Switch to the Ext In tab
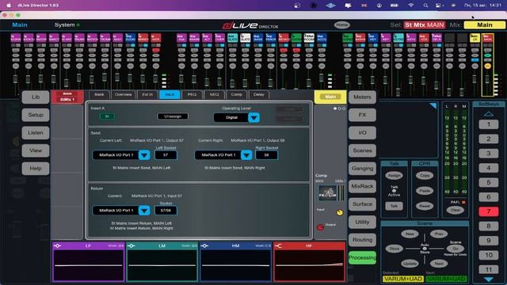The height and width of the screenshot is (285, 507). pyautogui.click(x=147, y=94)
